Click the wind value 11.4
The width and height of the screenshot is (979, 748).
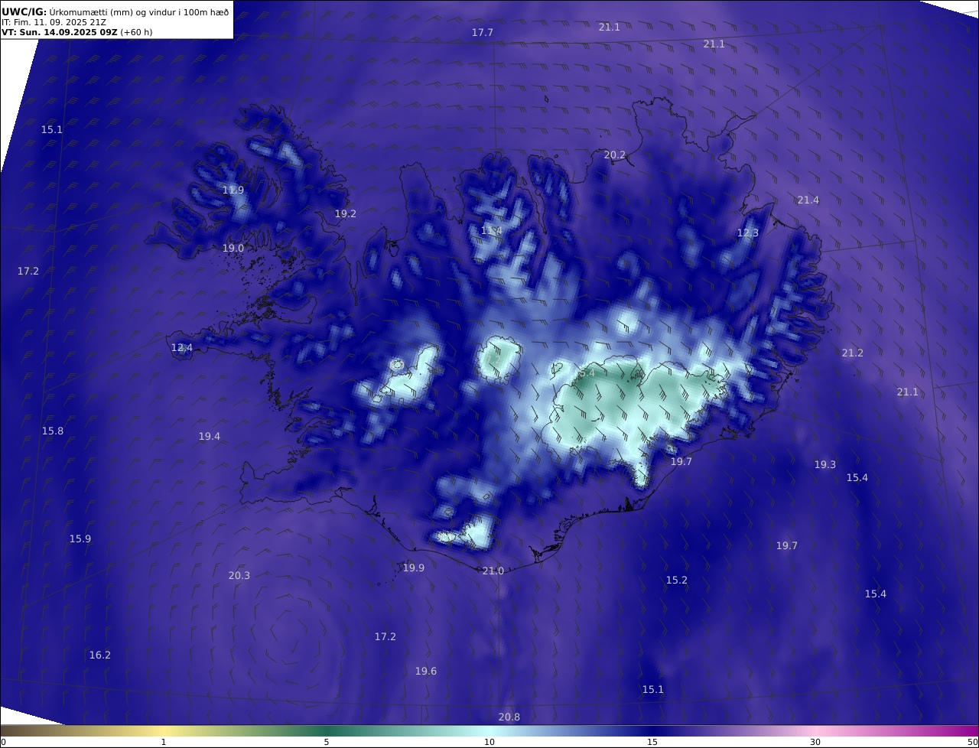pyautogui.click(x=492, y=231)
